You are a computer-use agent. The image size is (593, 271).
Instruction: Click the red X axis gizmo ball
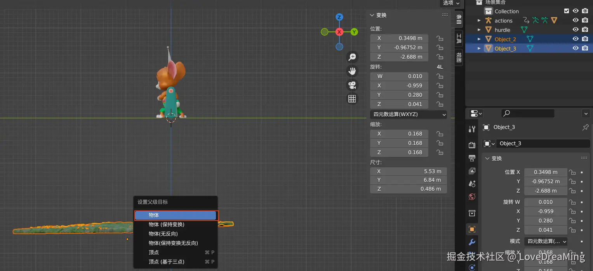point(339,32)
